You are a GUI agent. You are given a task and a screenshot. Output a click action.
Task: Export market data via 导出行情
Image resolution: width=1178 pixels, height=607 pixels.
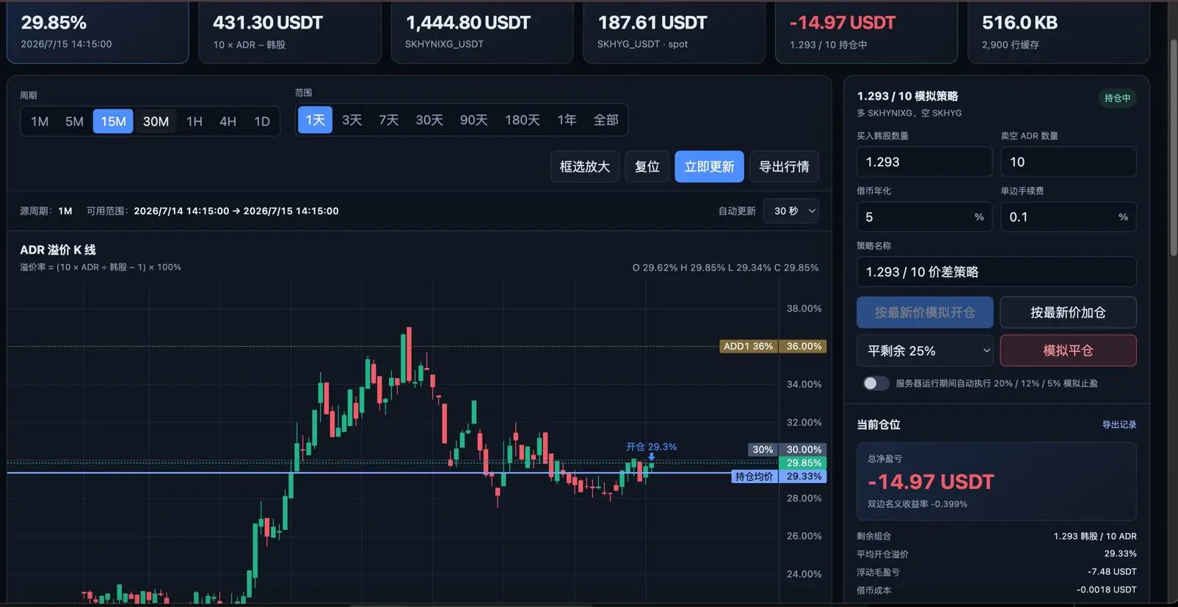coord(784,166)
